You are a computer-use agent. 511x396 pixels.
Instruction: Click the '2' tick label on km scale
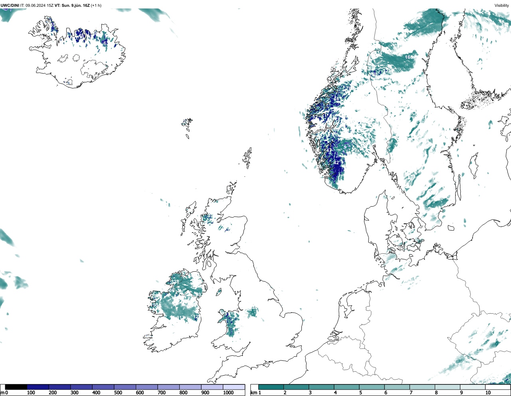coord(285,393)
